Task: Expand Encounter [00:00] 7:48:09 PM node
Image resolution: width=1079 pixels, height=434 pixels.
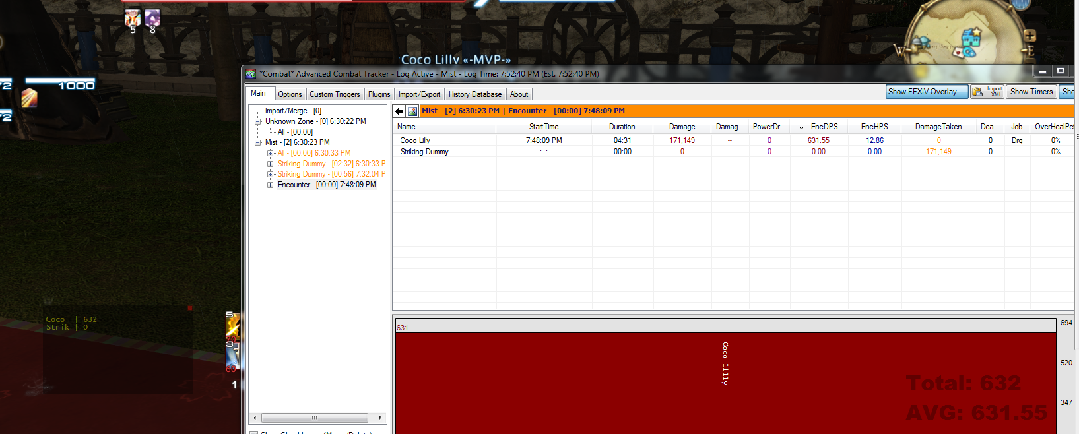Action: click(x=270, y=185)
